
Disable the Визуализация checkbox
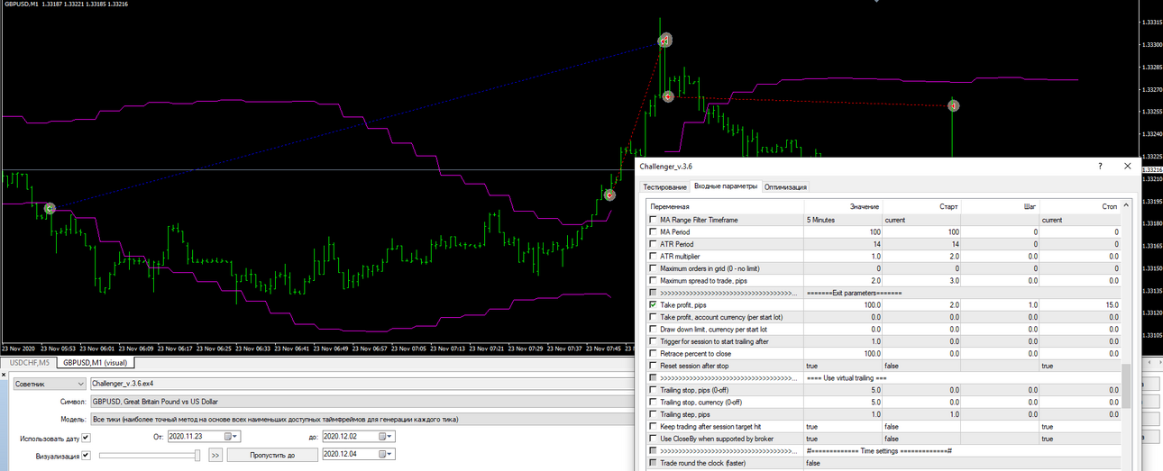(87, 456)
